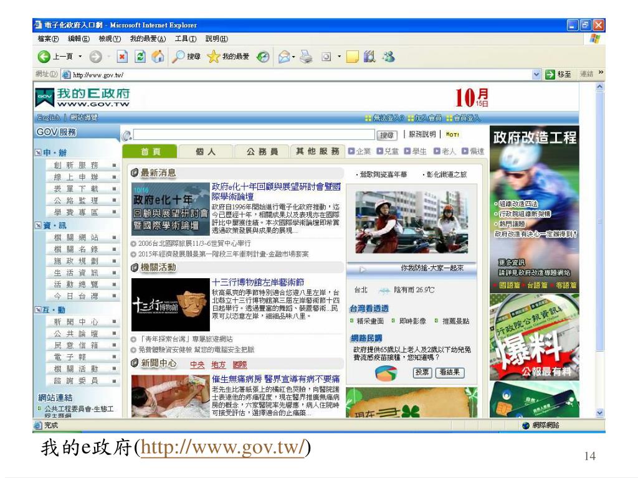
Task: Open the 新聞中心 sidebar item
Action: coord(83,322)
